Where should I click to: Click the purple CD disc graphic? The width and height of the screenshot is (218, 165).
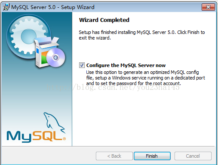point(56,58)
